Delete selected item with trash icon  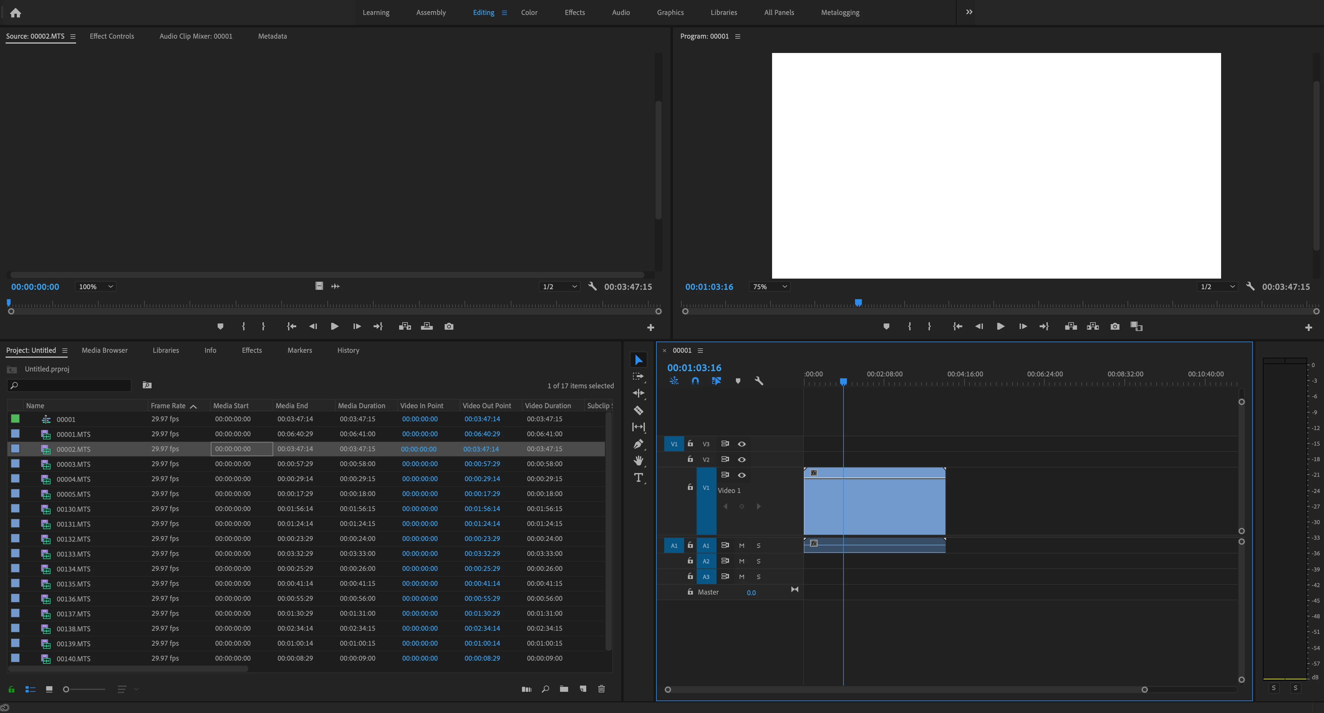pyautogui.click(x=602, y=689)
